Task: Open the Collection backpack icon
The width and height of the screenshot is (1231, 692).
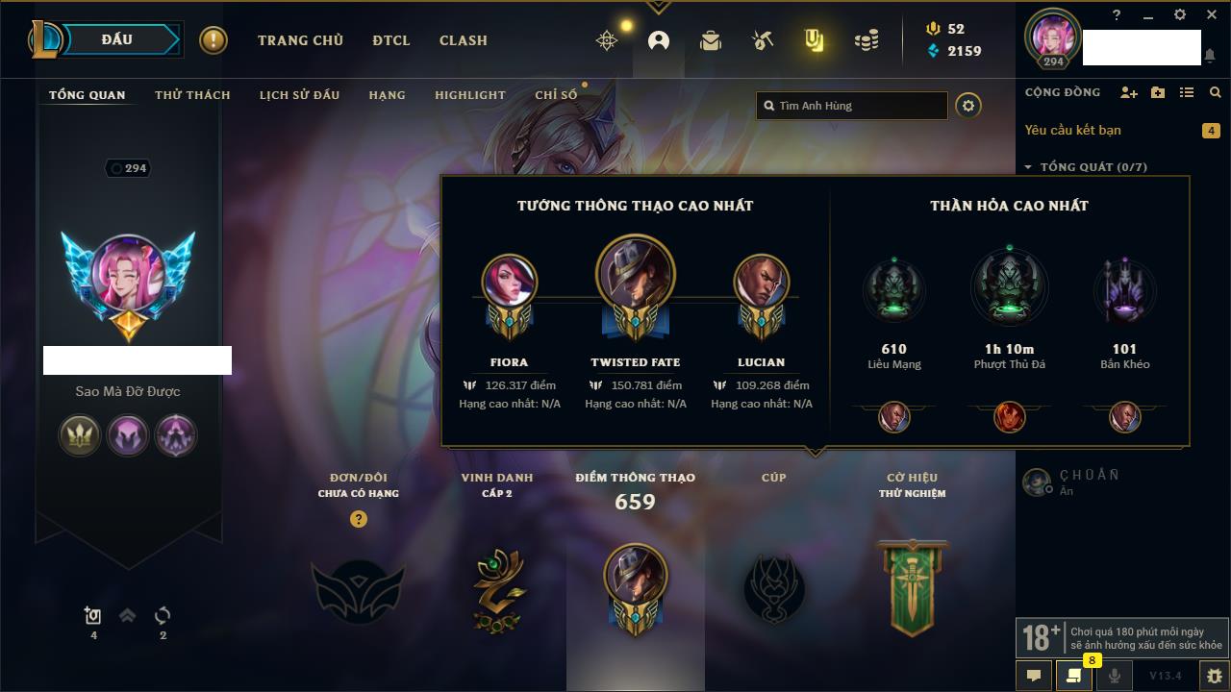Action: tap(711, 40)
